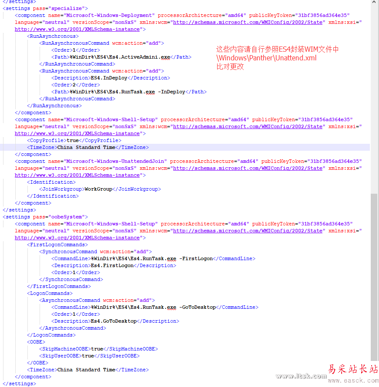The image size is (379, 387).
Task: Click the component name Microsoft-Windows-Deployment line
Action: tap(182, 16)
